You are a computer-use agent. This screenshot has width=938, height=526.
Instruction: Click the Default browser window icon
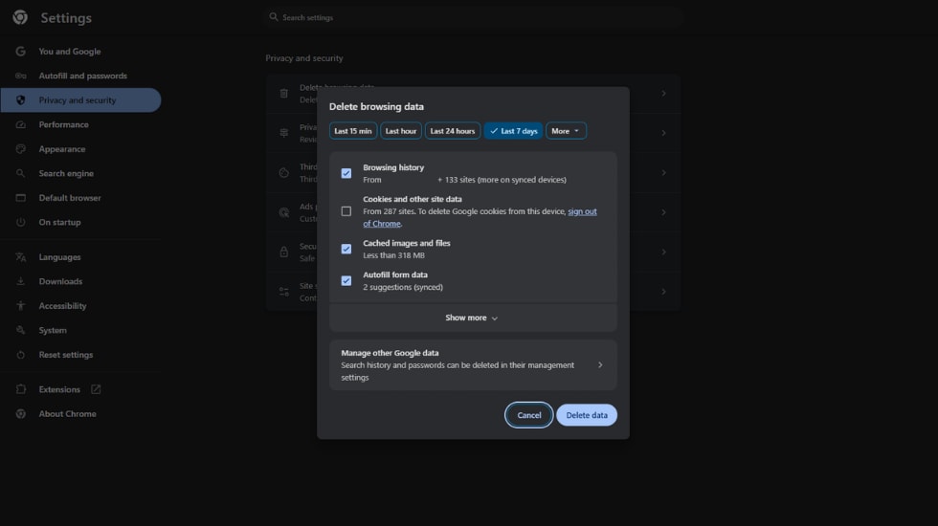click(20, 198)
